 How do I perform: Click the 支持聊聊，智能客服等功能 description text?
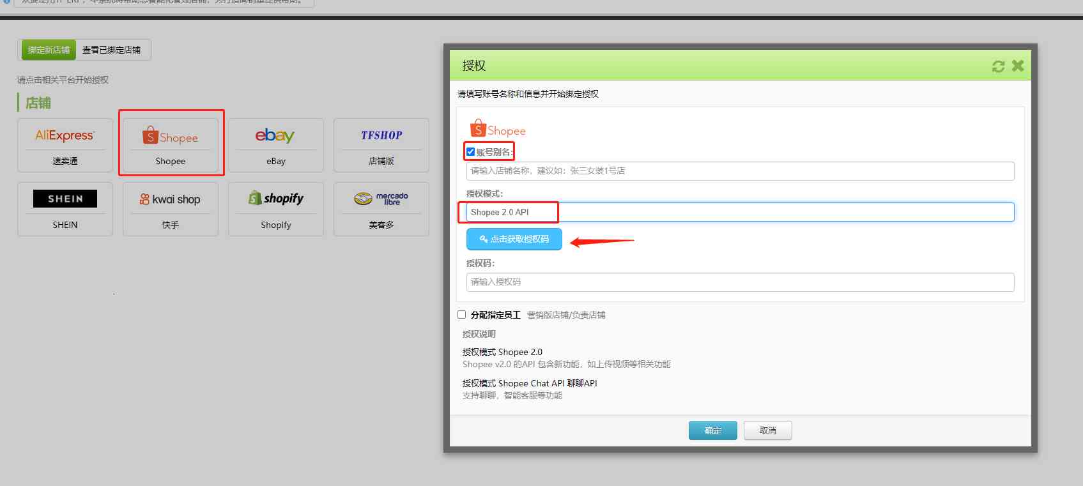click(512, 395)
